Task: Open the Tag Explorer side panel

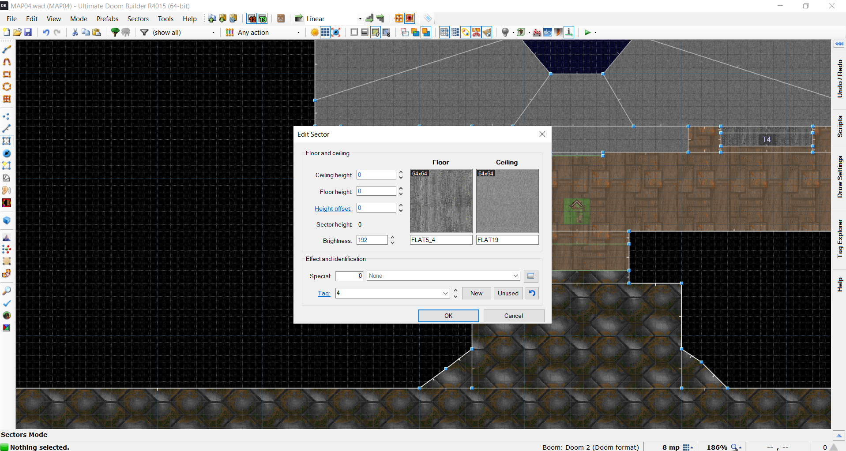Action: pyautogui.click(x=839, y=238)
